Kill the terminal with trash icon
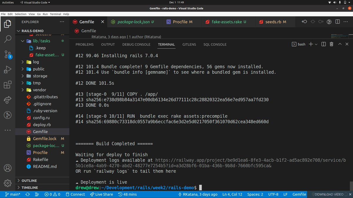353x198 pixels. pyautogui.click(x=332, y=44)
